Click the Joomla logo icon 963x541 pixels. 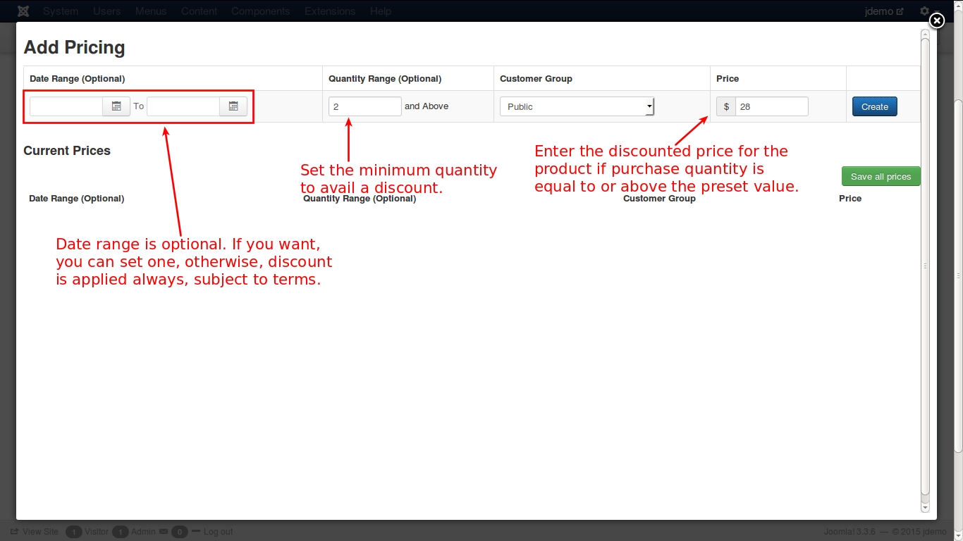click(23, 11)
